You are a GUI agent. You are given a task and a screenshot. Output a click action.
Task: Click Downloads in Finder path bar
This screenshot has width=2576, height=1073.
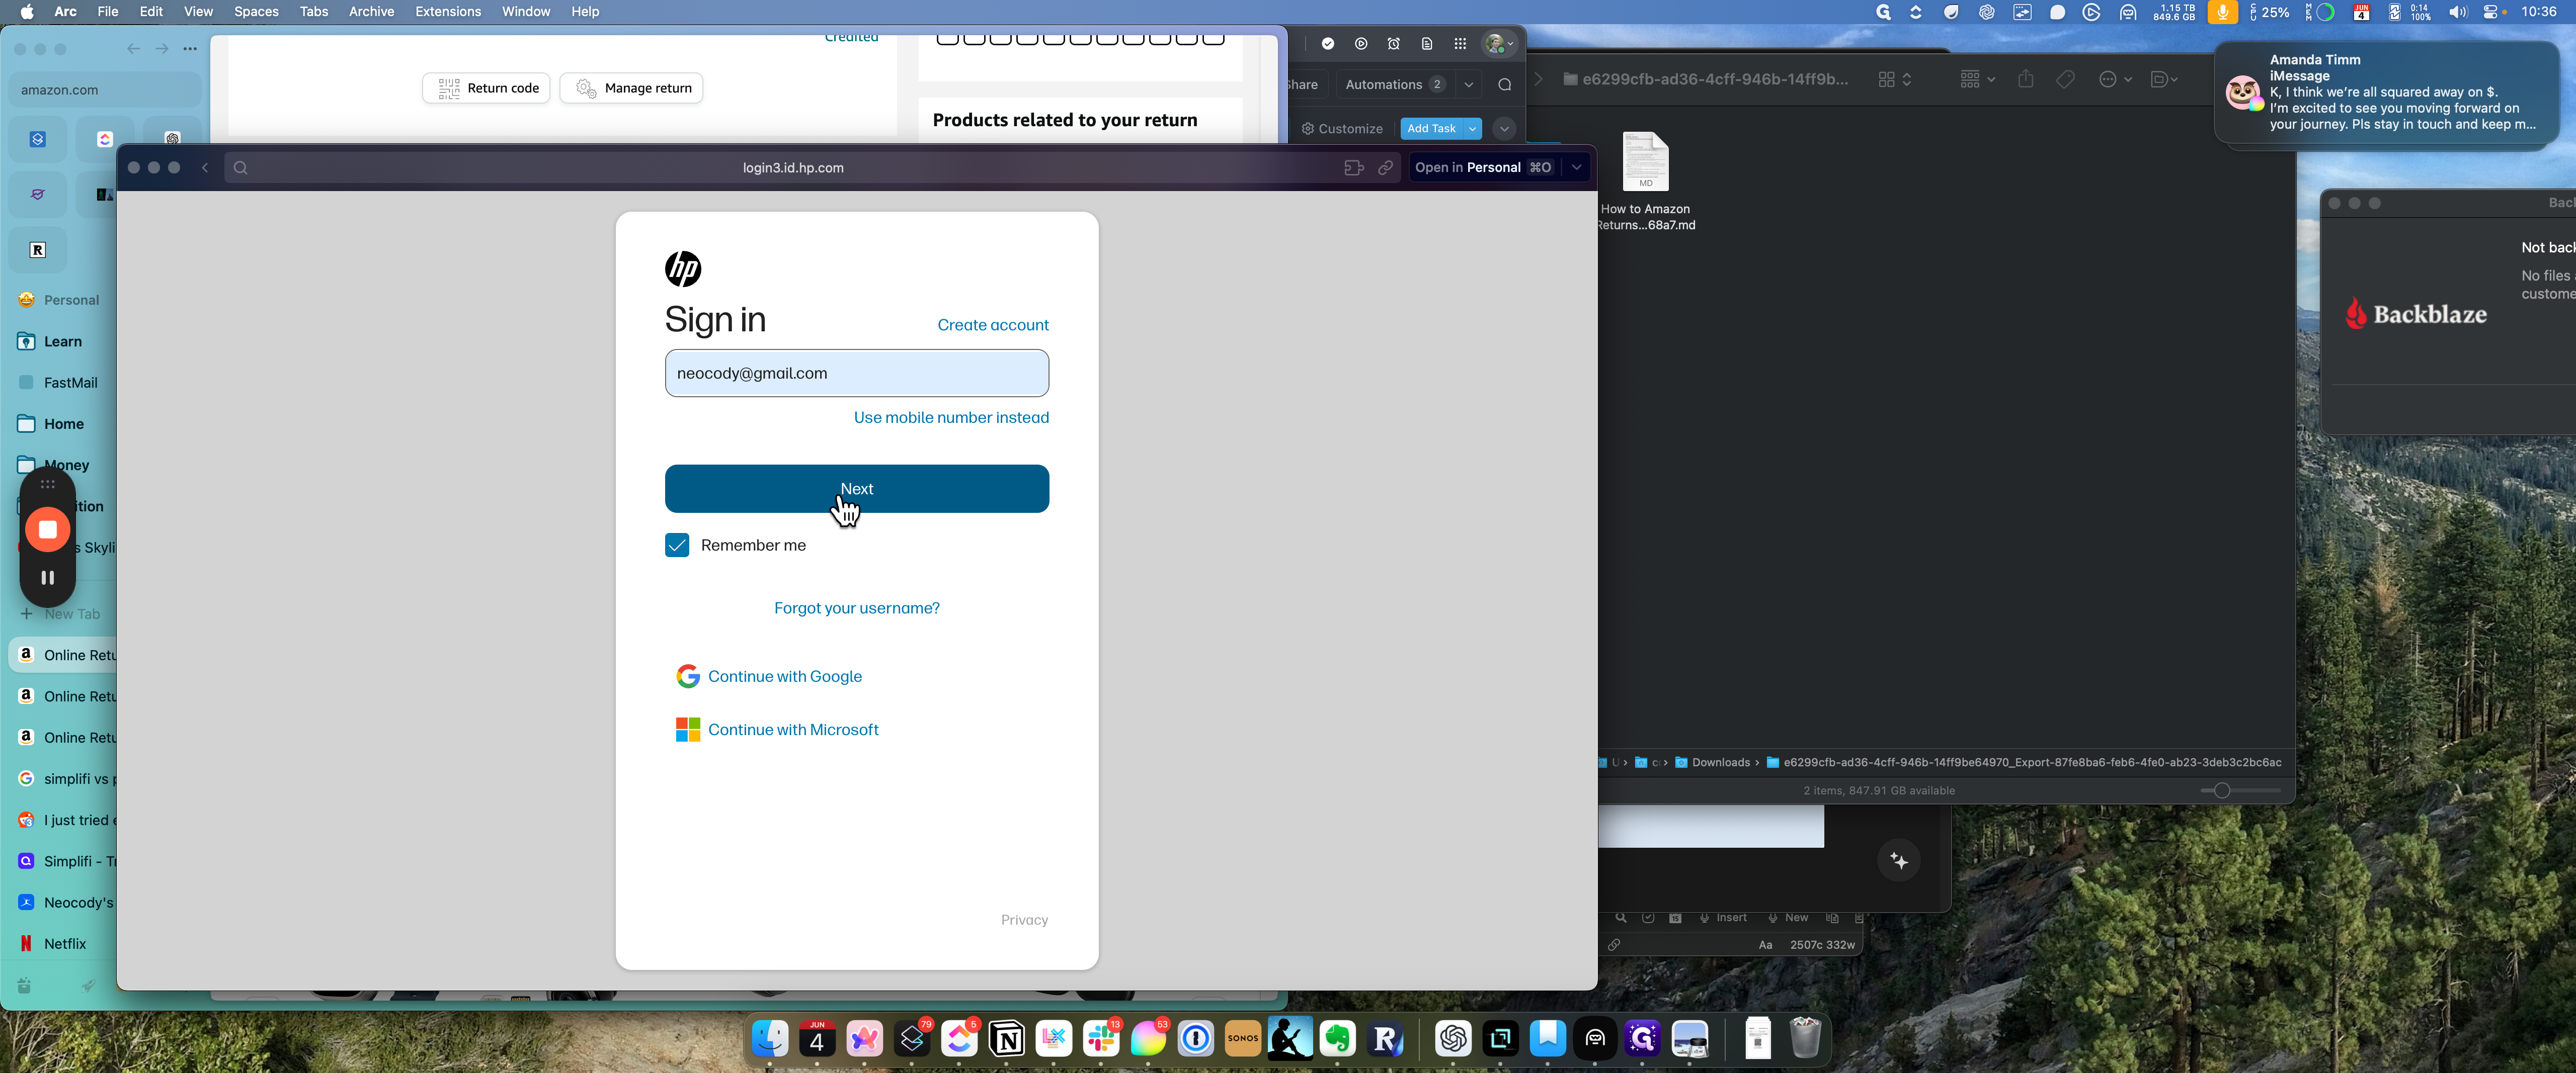click(x=1712, y=762)
